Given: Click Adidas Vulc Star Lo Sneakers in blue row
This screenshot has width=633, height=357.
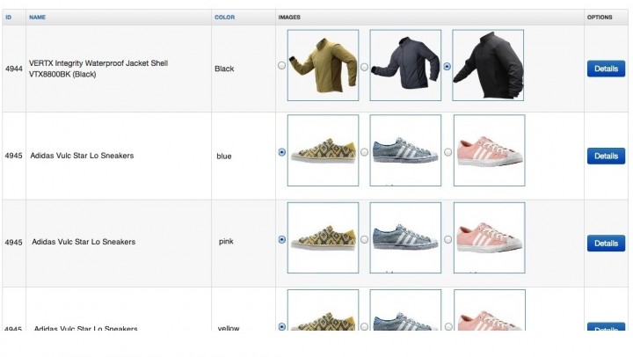Looking at the screenshot, I should 82,156.
